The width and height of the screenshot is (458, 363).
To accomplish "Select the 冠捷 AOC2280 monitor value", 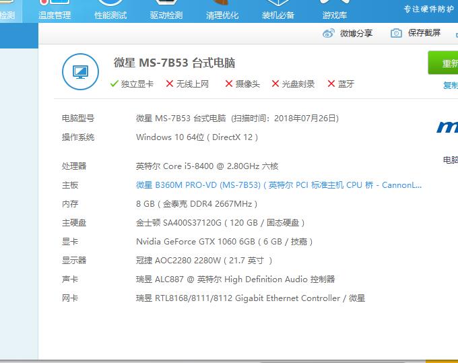I will click(x=204, y=261).
